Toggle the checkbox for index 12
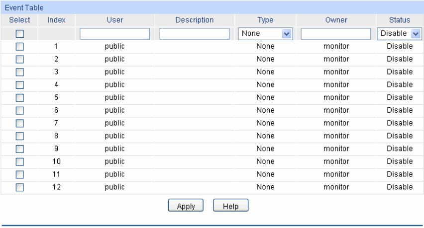This screenshot has width=424, height=228. [x=20, y=187]
